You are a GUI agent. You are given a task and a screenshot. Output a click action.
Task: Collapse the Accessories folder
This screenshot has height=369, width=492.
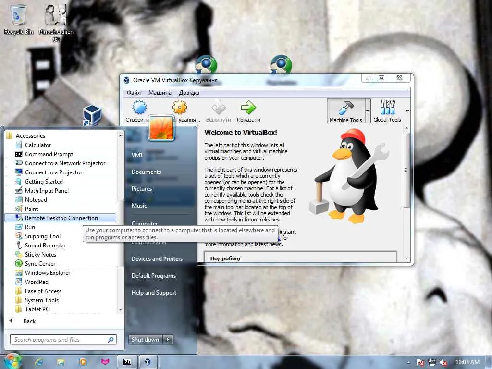[30, 135]
